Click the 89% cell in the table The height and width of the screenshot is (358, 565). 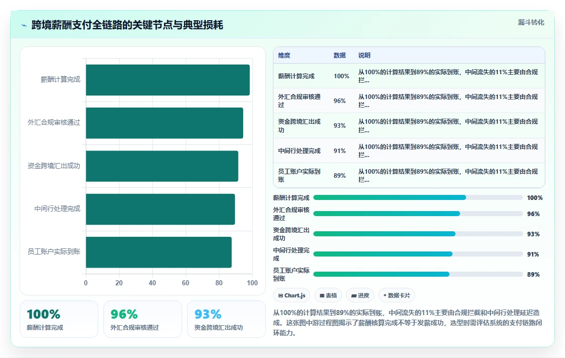click(x=340, y=176)
